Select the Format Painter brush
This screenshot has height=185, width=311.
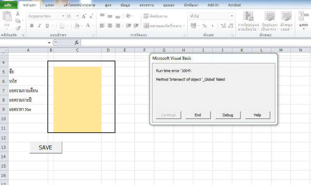coord(17,28)
